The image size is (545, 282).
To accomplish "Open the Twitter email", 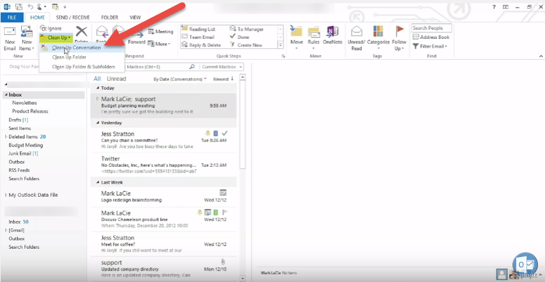I will click(x=163, y=165).
